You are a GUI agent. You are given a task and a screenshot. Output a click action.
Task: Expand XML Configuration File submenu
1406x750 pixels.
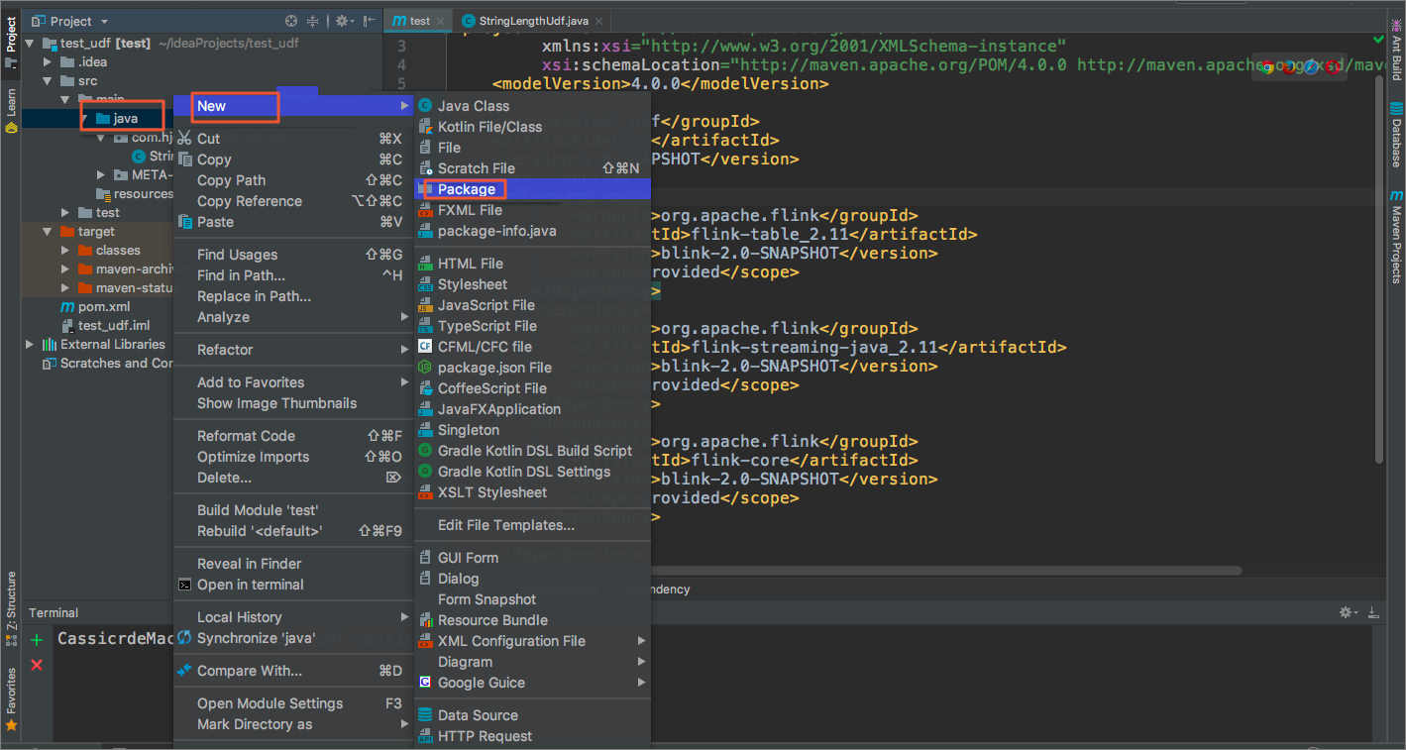[531, 641]
